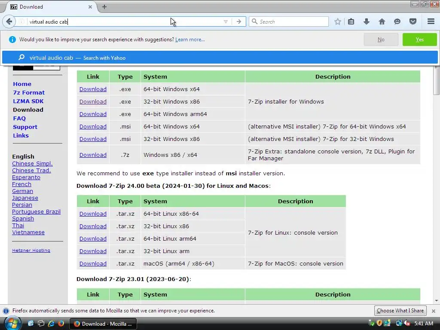This screenshot has height=330, width=440.
Task: Dismiss the Firefox data notification bar
Action: [x=433, y=311]
